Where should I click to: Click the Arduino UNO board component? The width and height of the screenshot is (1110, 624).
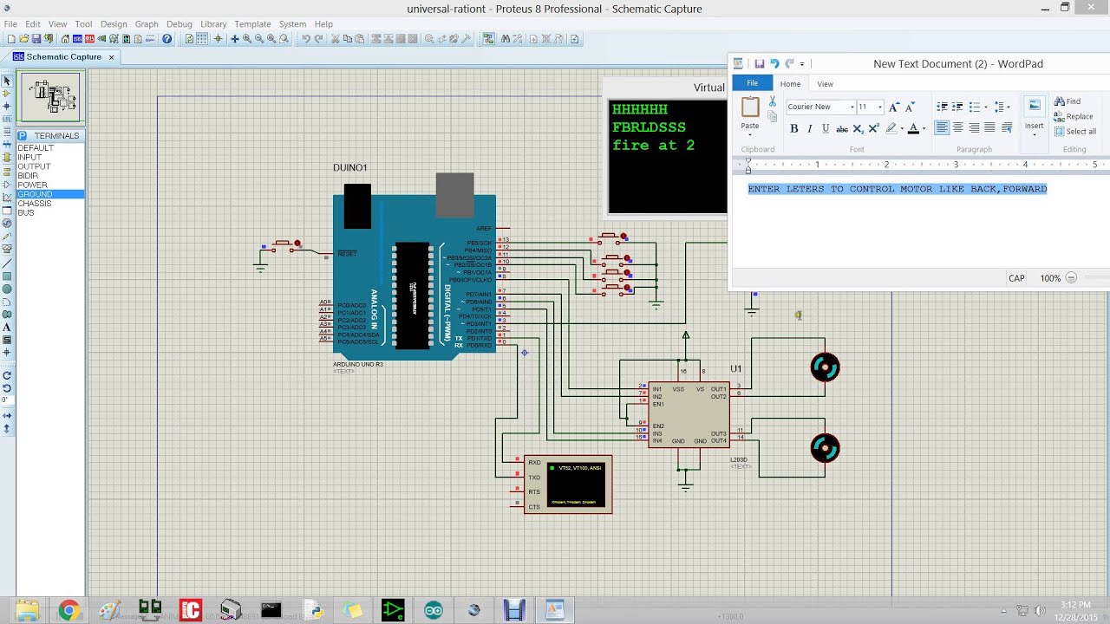[x=414, y=276]
